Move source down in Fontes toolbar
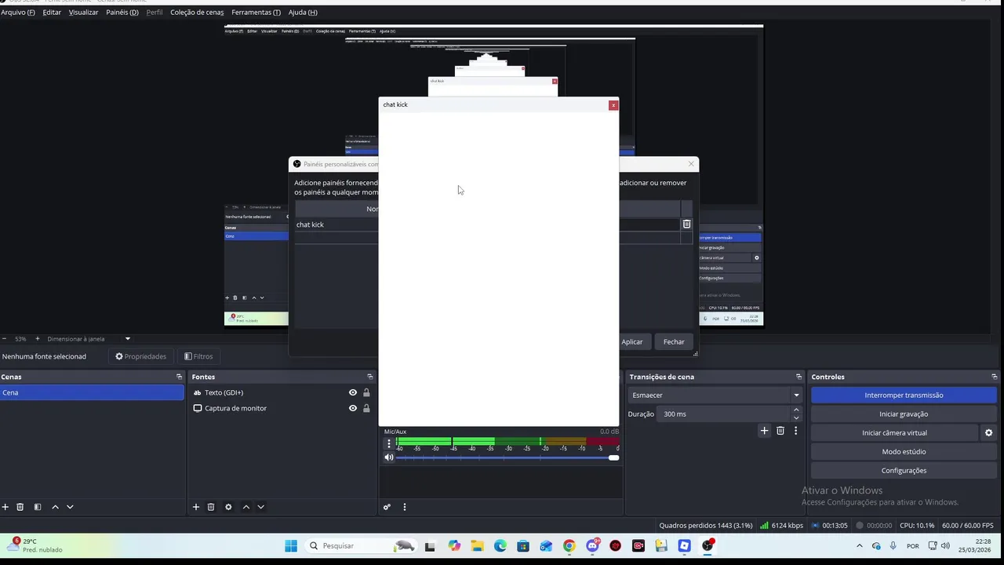Image resolution: width=1004 pixels, height=565 pixels. 260,507
